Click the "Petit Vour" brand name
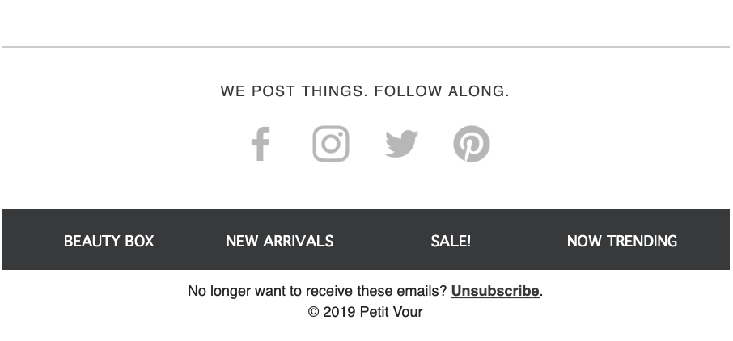This screenshot has height=341, width=733. pos(392,312)
